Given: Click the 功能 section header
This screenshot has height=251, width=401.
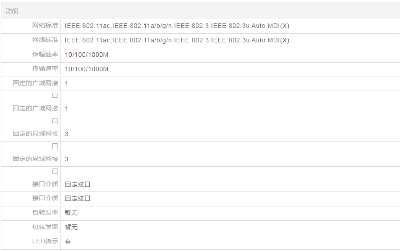Looking at the screenshot, I should (12, 11).
